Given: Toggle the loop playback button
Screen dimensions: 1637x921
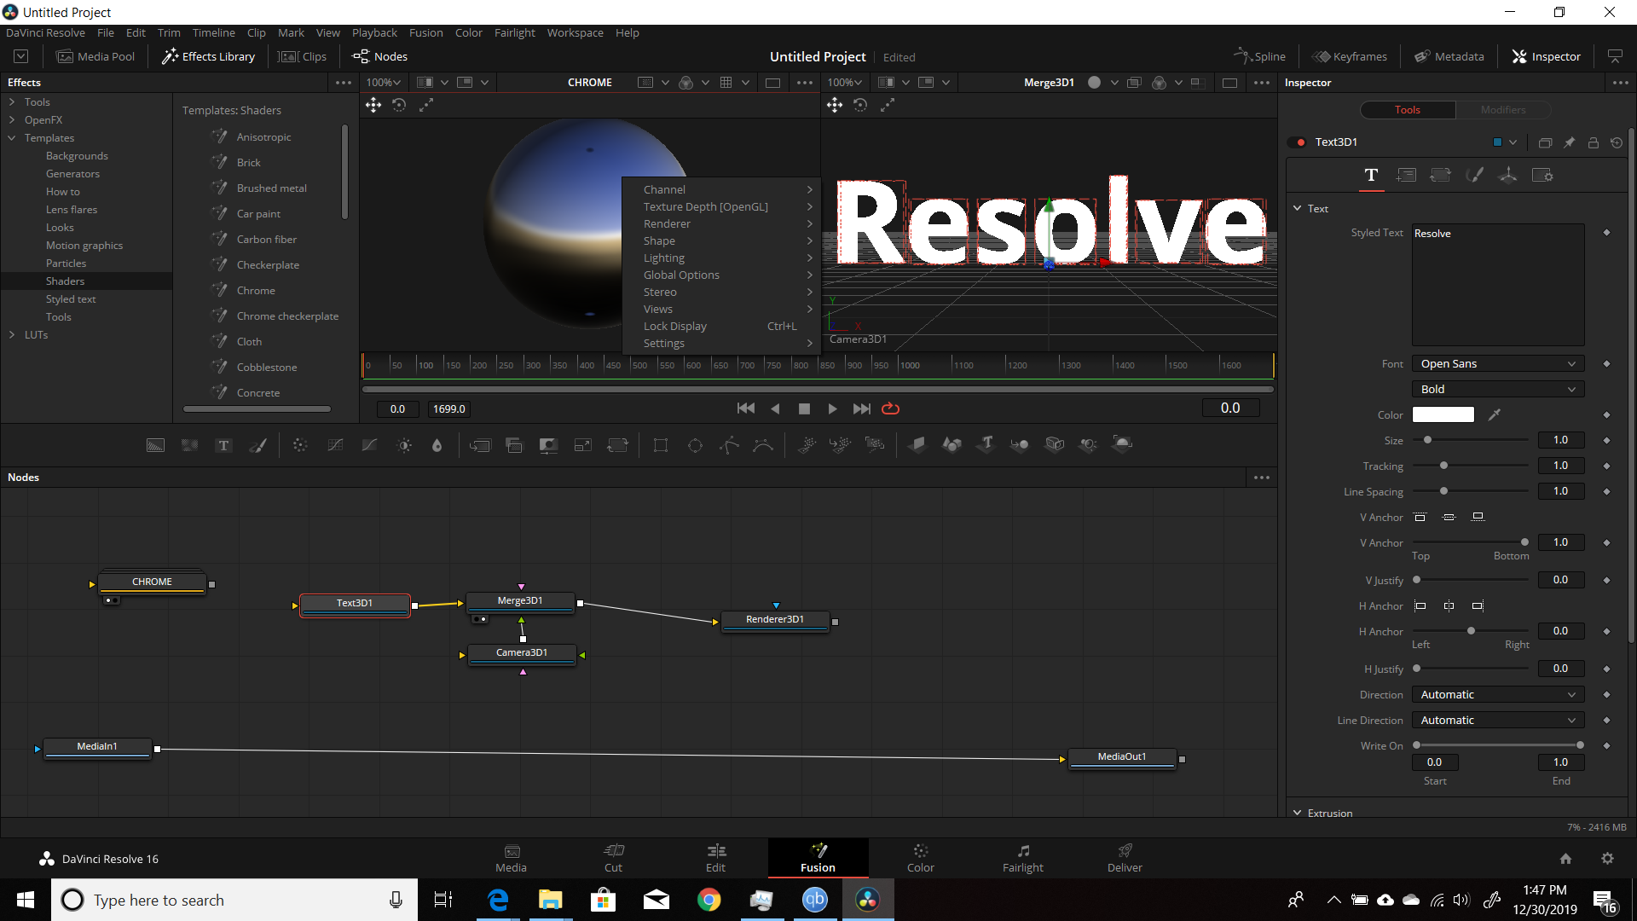Looking at the screenshot, I should pos(890,408).
